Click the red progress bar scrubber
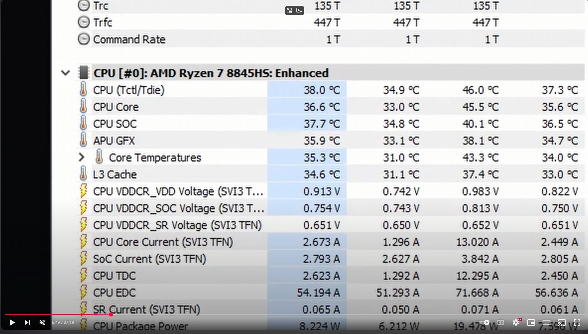Viewport: 588px width, 334px height. pyautogui.click(x=111, y=315)
